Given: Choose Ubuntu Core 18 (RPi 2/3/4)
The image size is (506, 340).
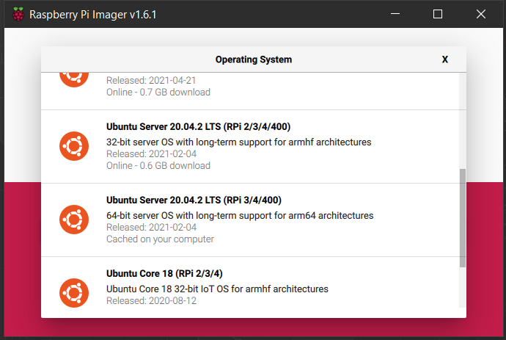Looking at the screenshot, I should click(164, 274).
